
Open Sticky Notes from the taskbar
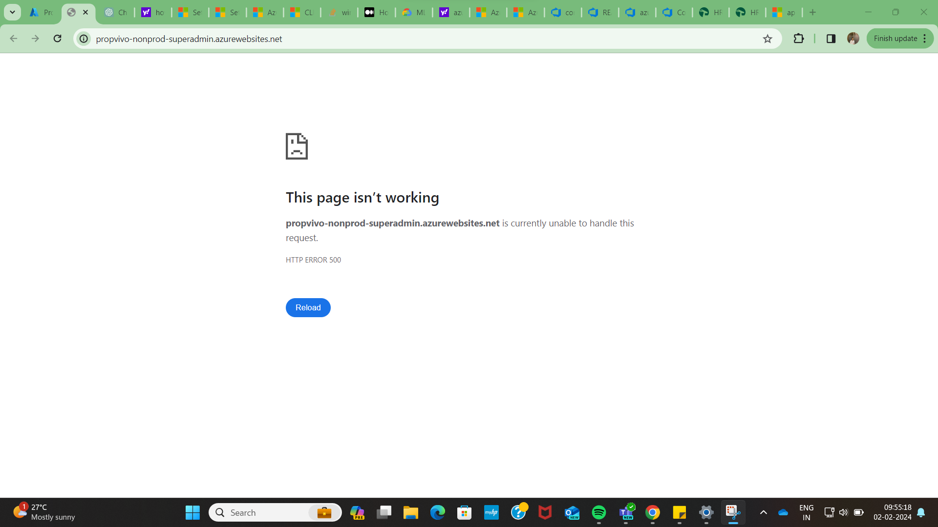[x=679, y=512]
